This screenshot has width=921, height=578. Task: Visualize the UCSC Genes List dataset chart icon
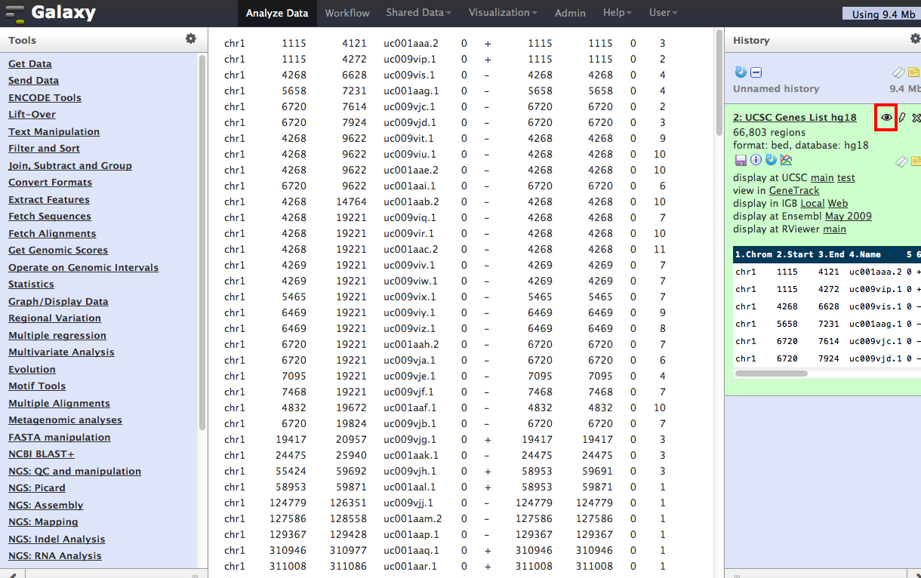point(786,160)
